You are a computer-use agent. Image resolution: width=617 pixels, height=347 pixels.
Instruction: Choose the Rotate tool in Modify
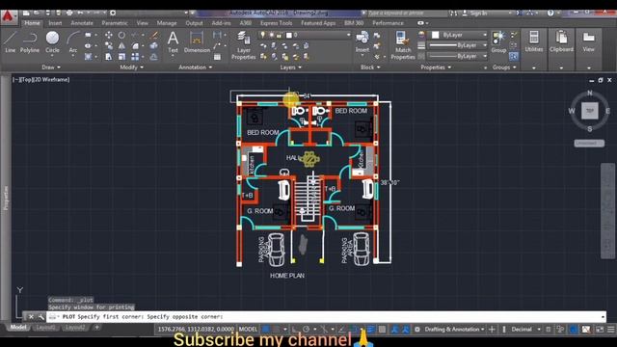click(x=122, y=36)
